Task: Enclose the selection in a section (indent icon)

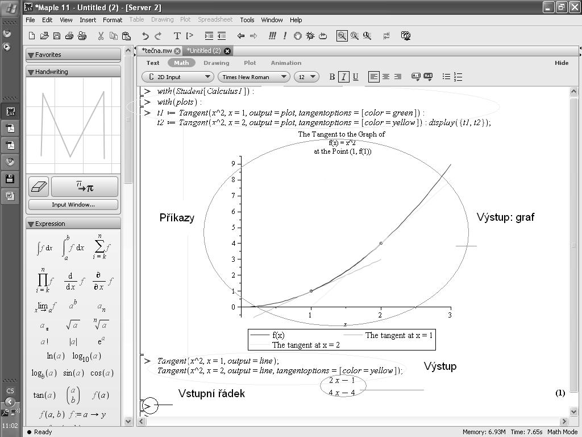Action: pyautogui.click(x=209, y=36)
